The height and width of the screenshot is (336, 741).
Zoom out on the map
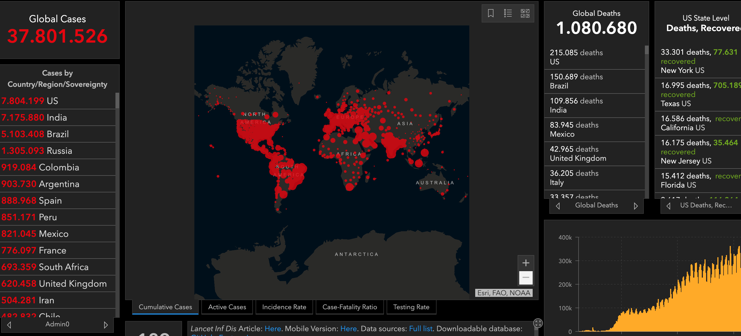[x=526, y=277]
